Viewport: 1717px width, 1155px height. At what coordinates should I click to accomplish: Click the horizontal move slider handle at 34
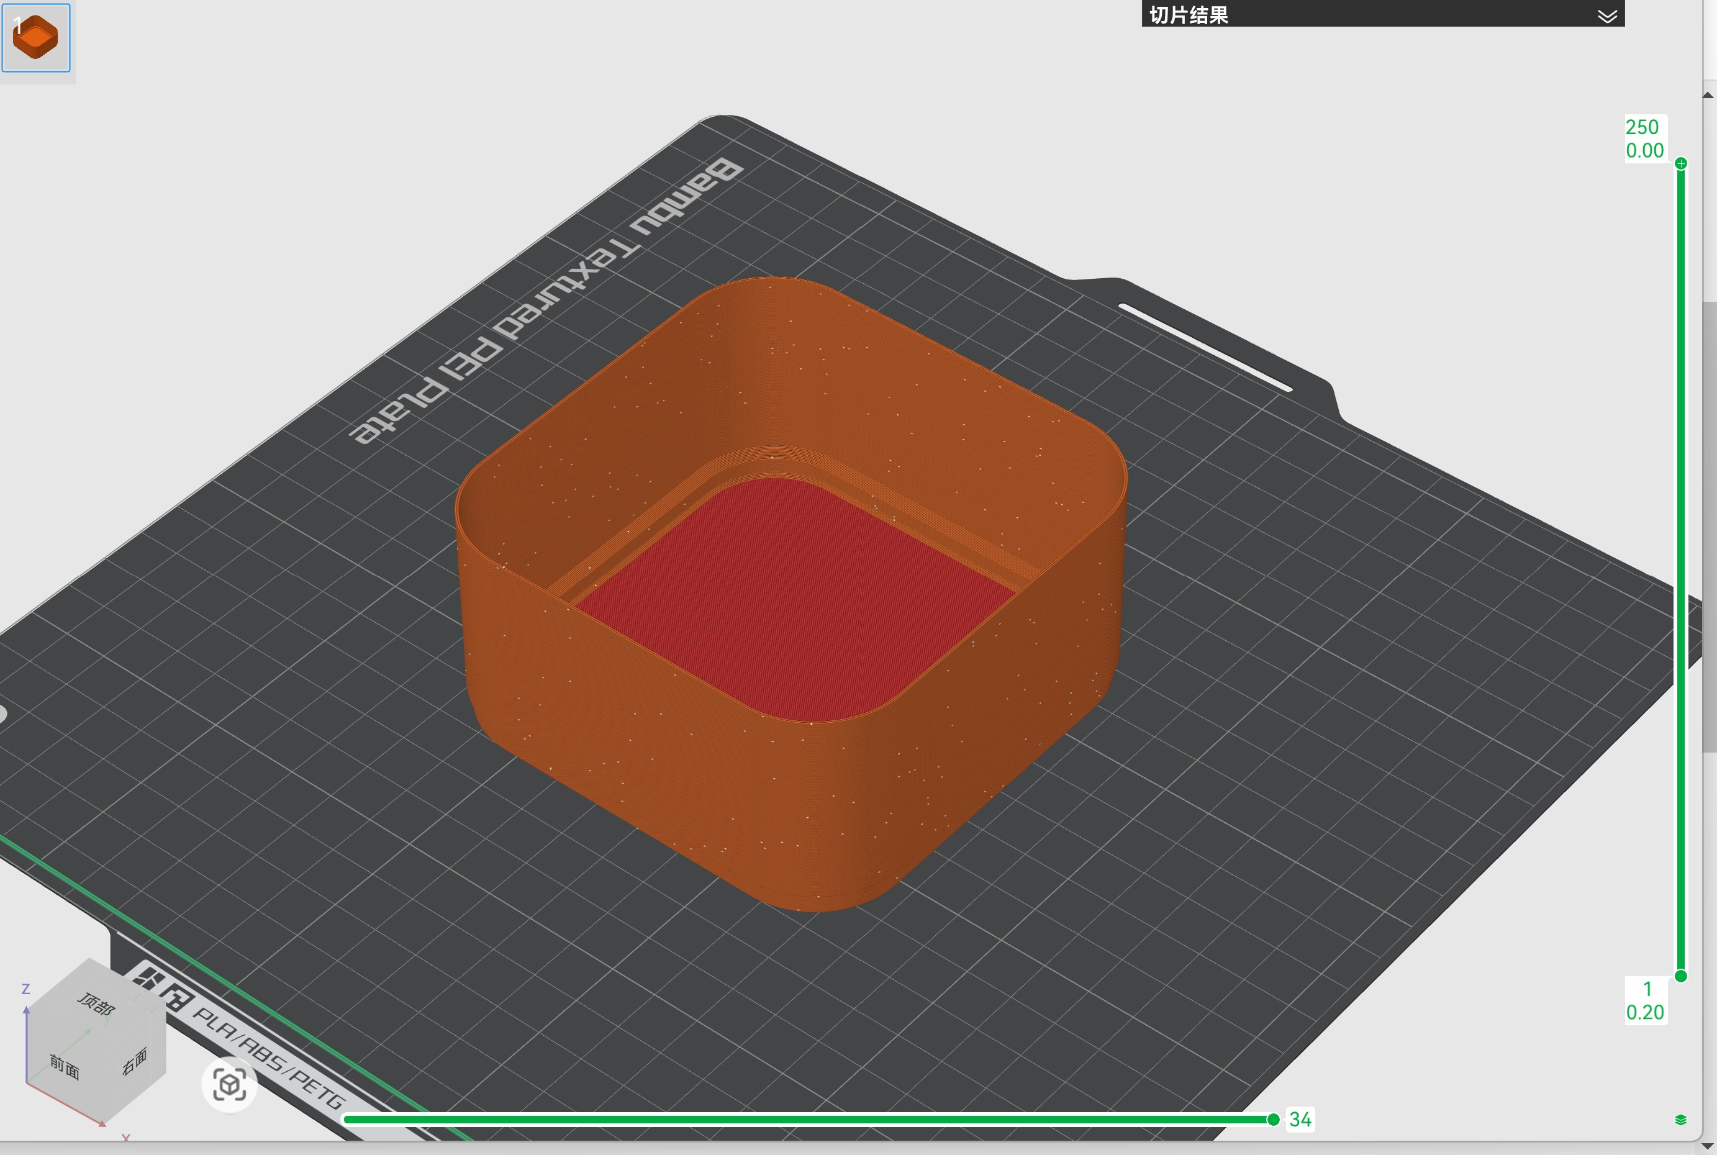[x=1273, y=1120]
